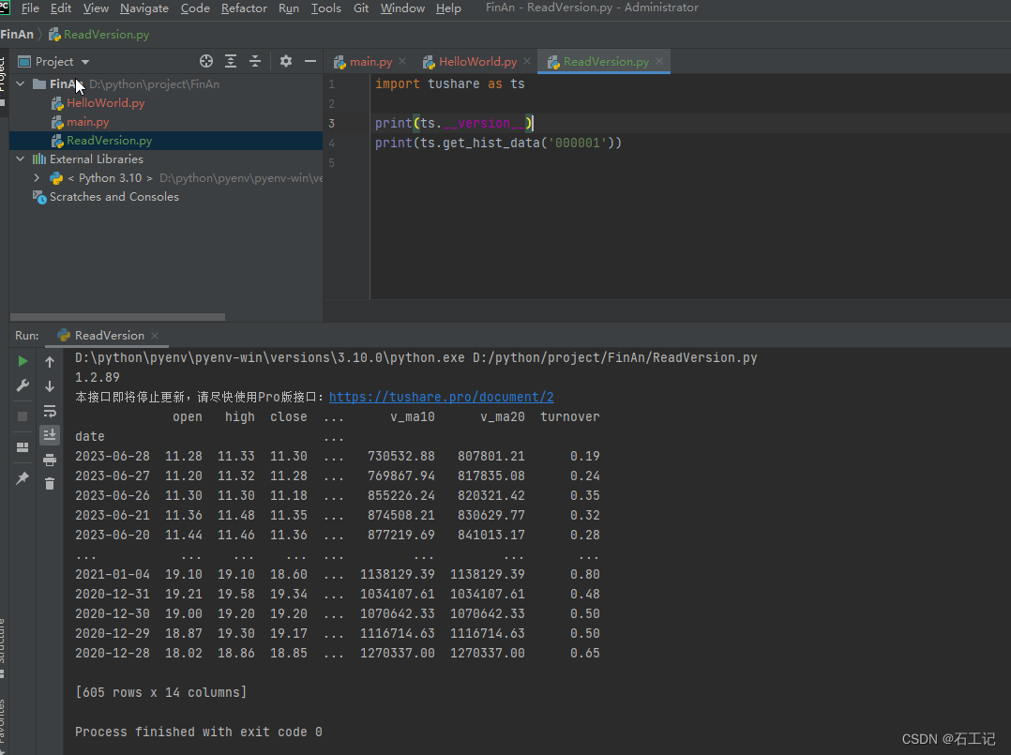This screenshot has height=755, width=1011.
Task: Open the Help menu
Action: pos(448,8)
